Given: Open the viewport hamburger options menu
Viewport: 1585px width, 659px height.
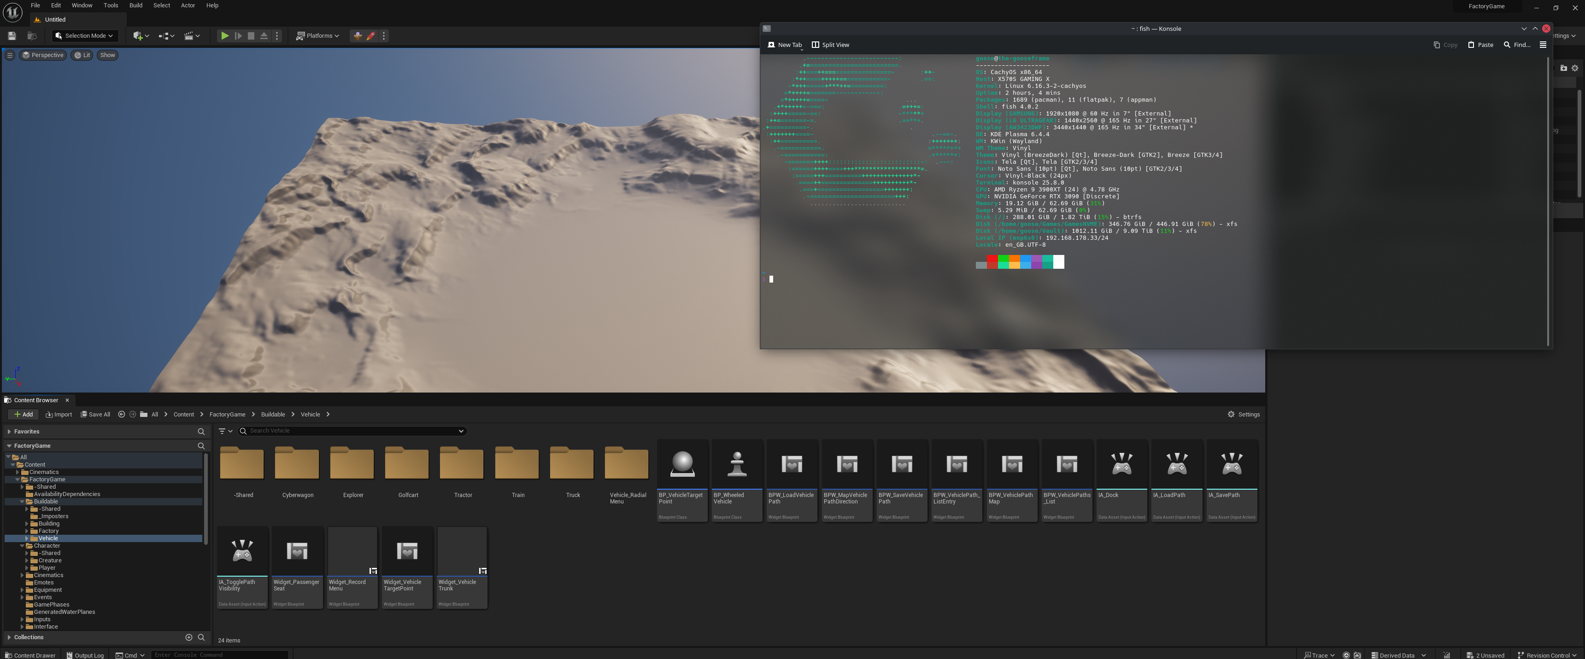Looking at the screenshot, I should (x=10, y=55).
